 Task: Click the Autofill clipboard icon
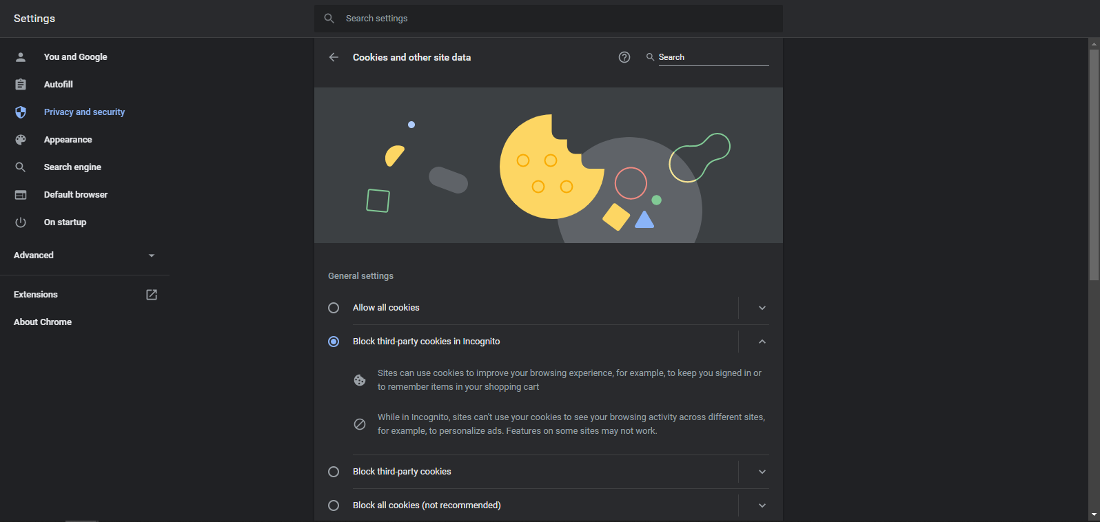(21, 85)
